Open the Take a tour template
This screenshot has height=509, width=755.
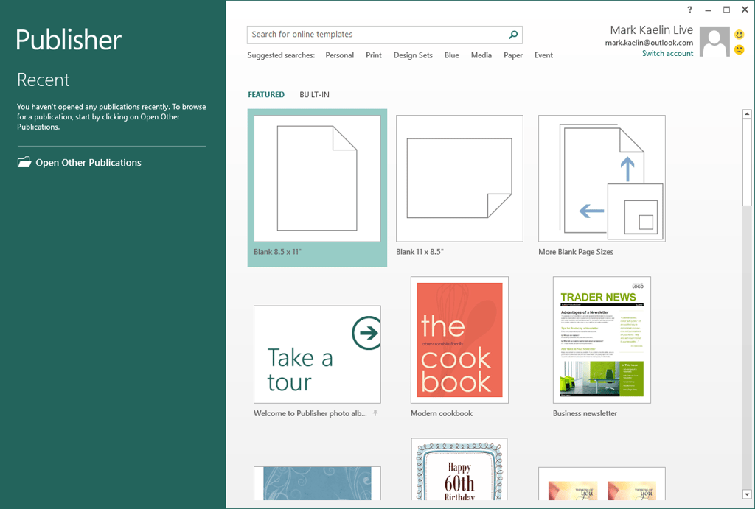317,354
